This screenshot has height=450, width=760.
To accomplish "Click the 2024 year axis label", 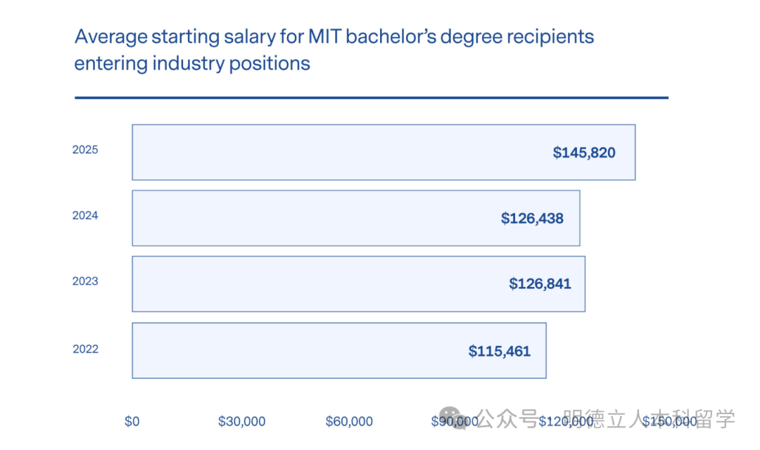I will 85,216.
